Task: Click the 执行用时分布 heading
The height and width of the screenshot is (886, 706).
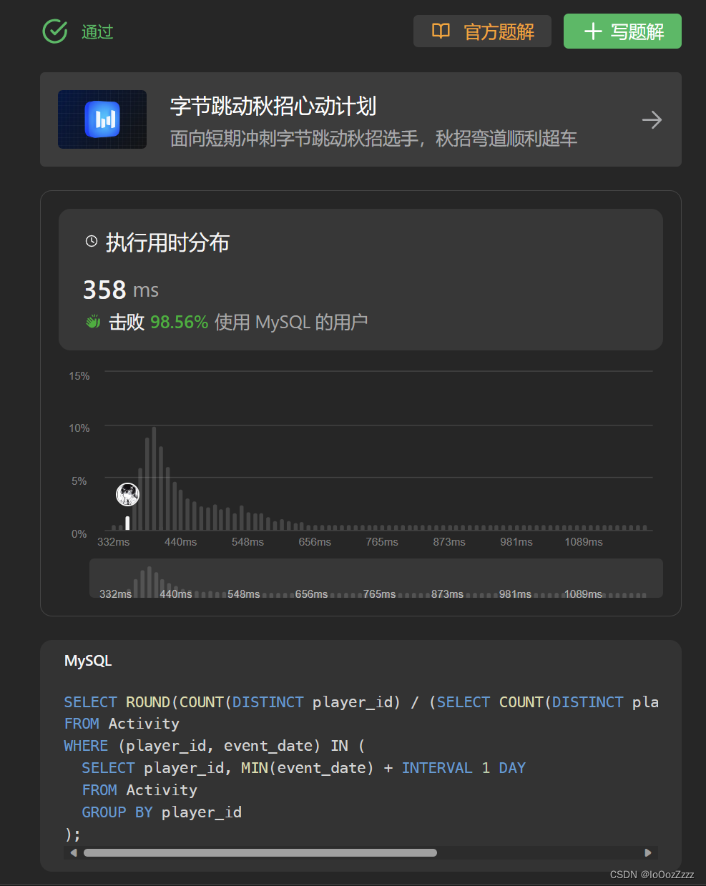Action: [x=167, y=242]
